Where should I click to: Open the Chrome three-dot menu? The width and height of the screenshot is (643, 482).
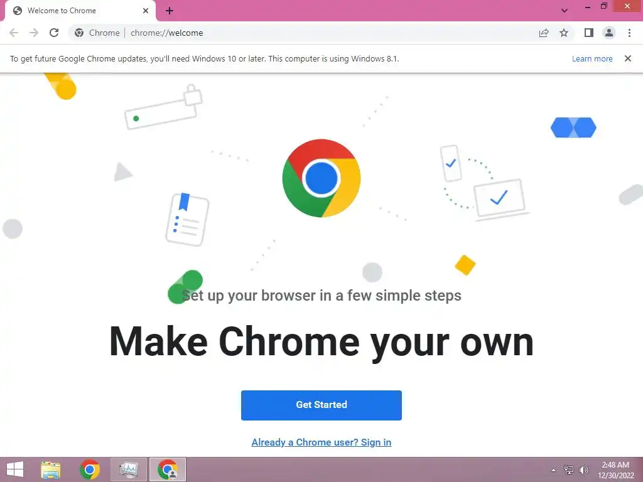point(629,33)
